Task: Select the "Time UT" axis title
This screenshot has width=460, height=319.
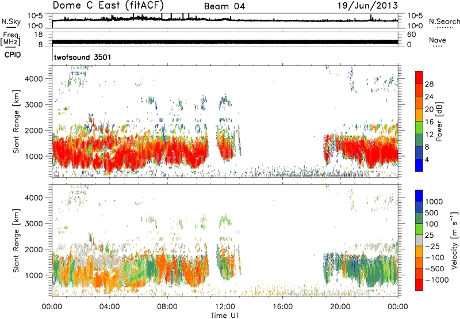Action: [x=225, y=316]
